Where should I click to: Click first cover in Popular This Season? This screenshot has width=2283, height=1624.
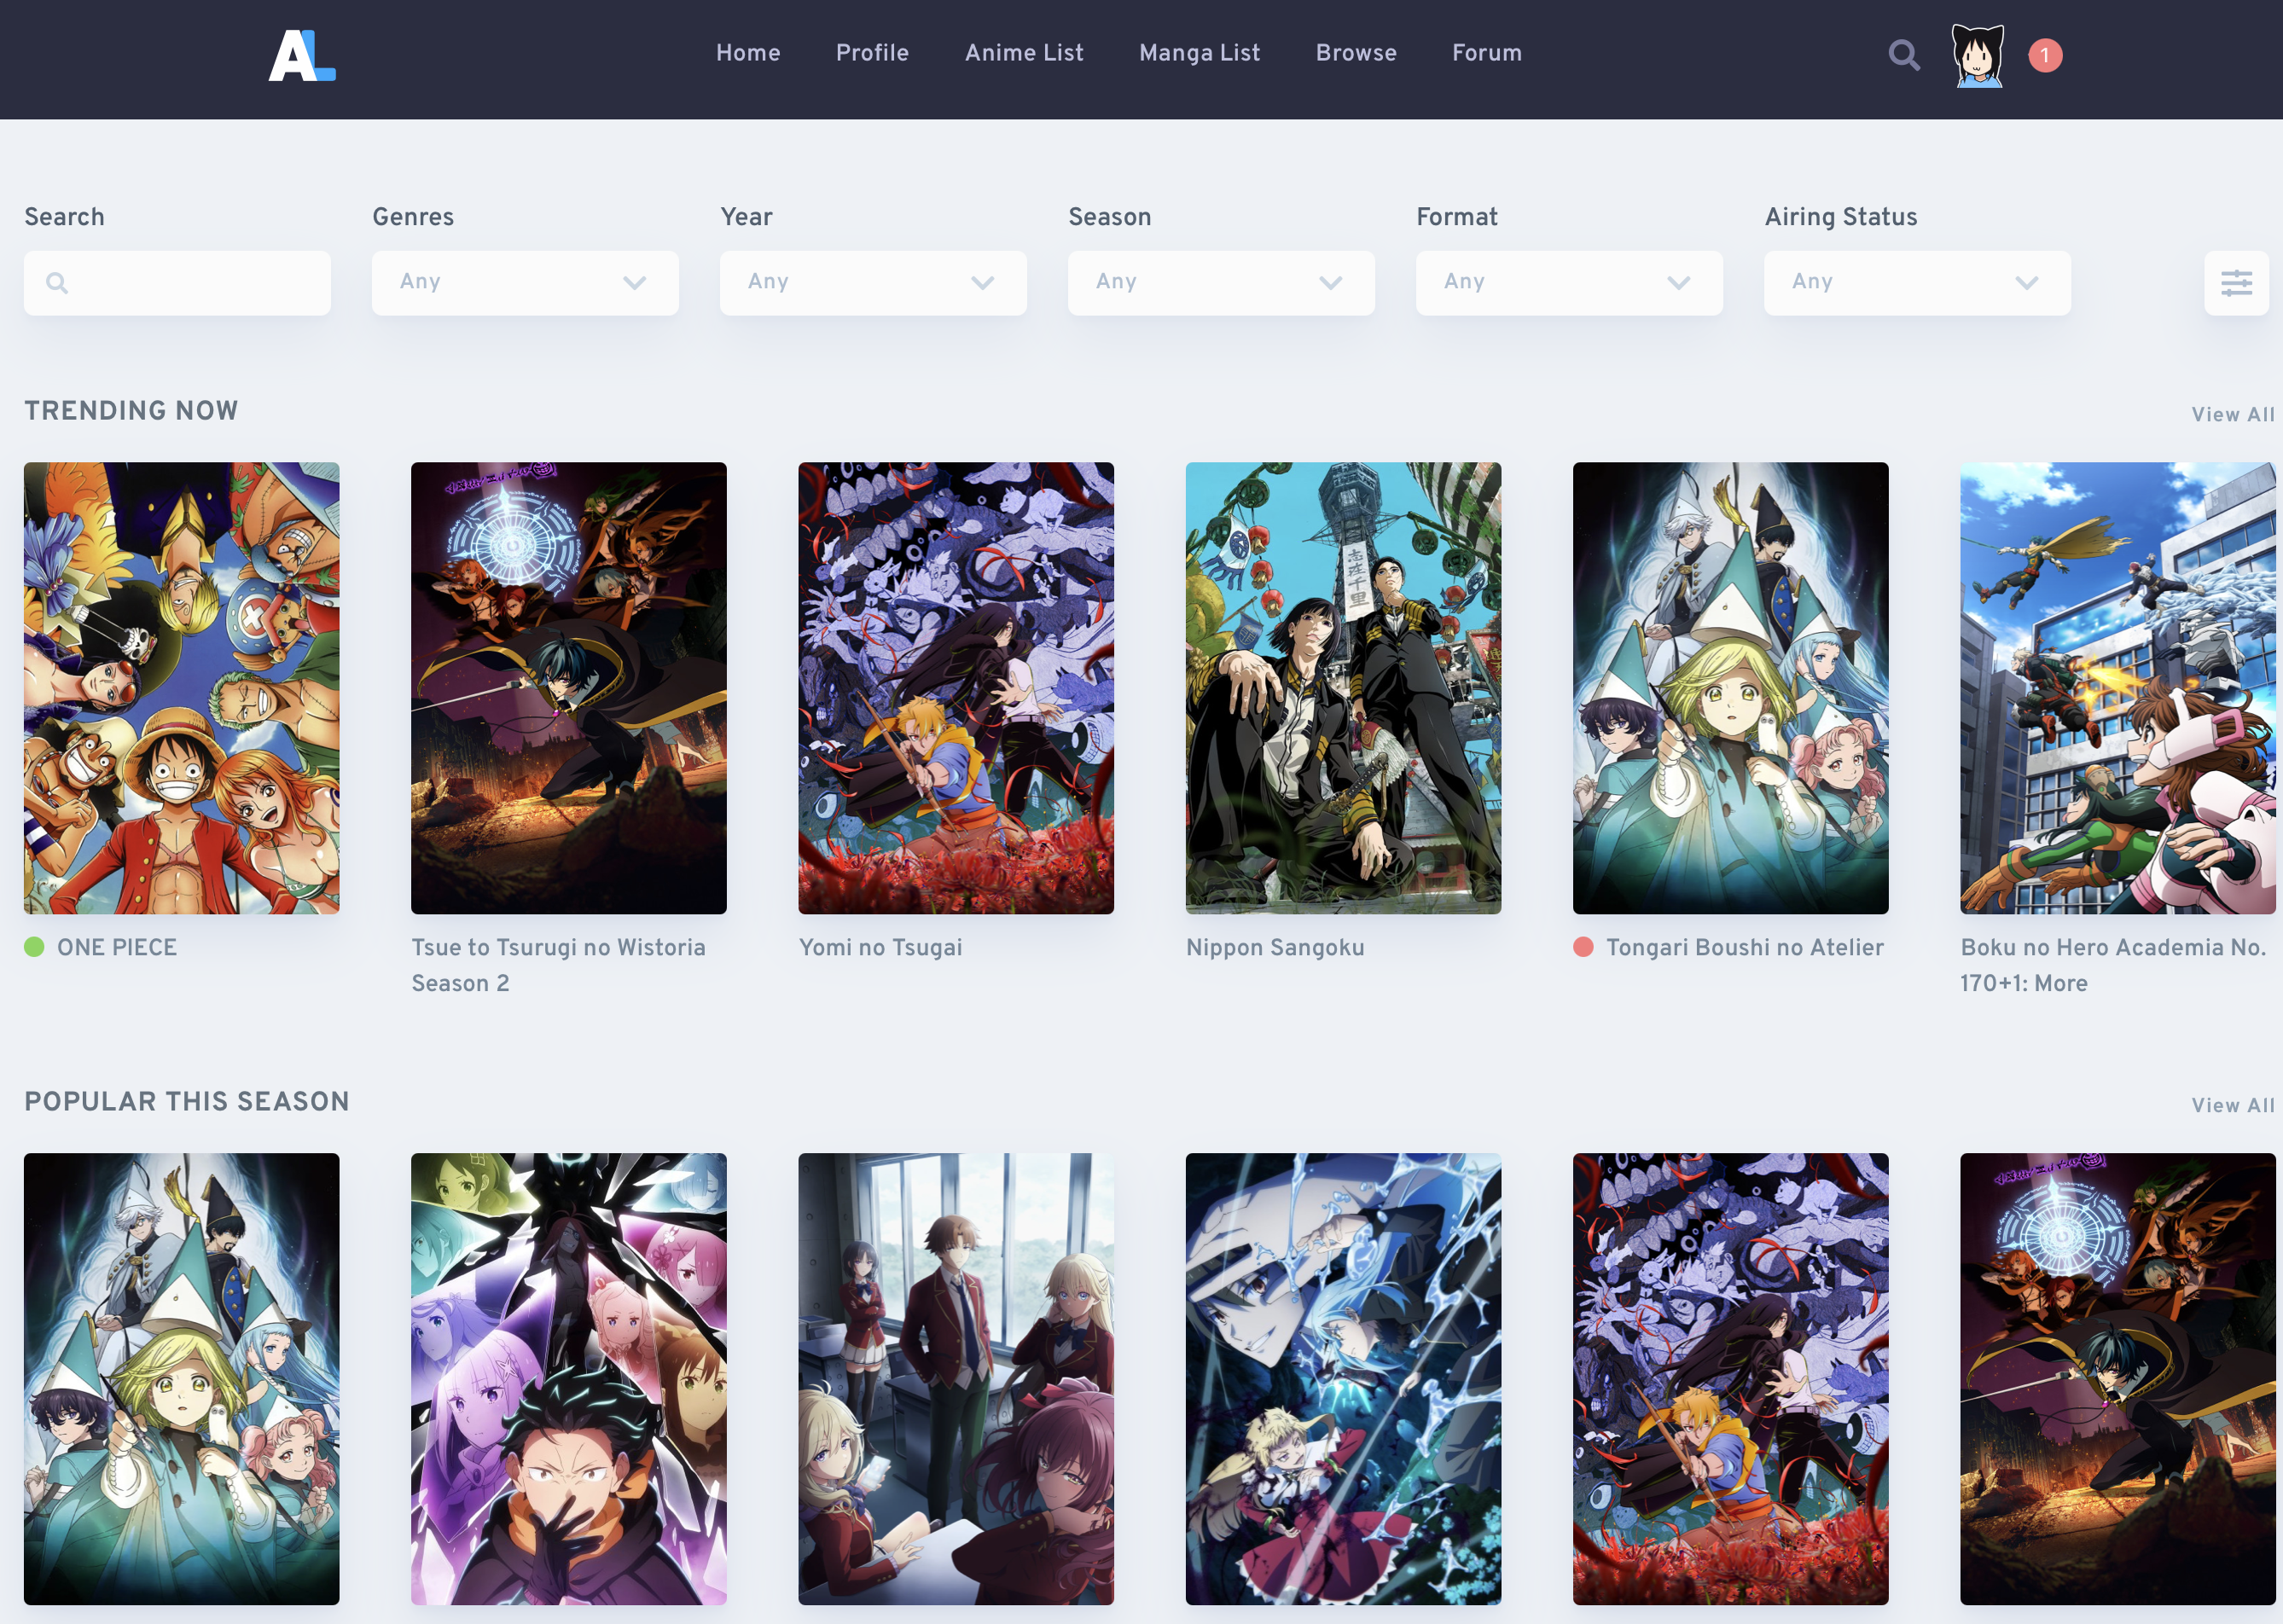(181, 1379)
